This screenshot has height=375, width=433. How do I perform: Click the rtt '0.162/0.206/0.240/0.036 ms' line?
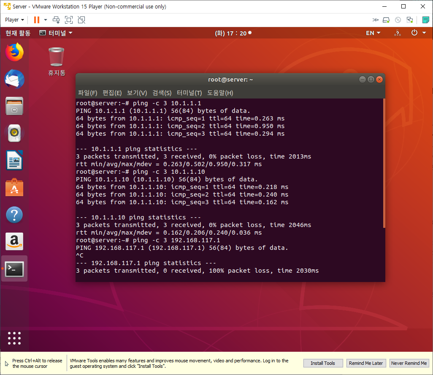pos(169,233)
